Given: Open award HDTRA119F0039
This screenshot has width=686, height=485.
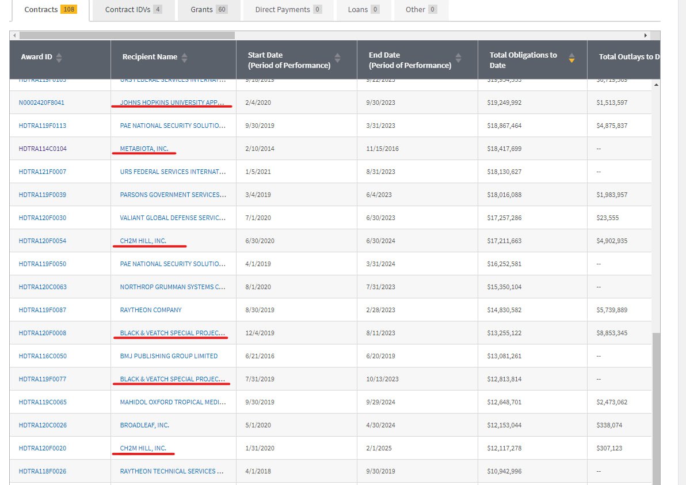Looking at the screenshot, I should (43, 195).
